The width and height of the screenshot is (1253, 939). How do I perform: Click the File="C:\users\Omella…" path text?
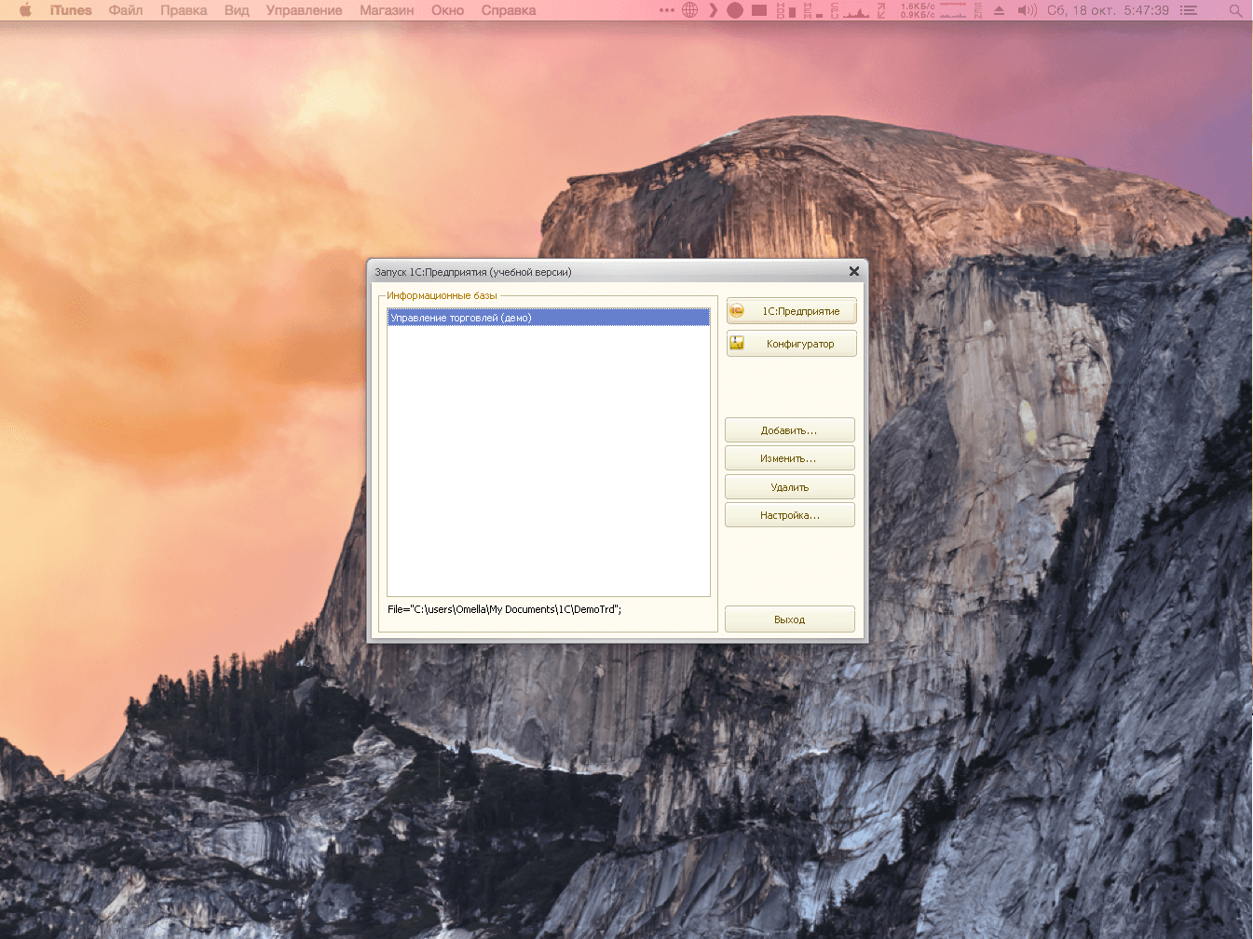pos(505,609)
